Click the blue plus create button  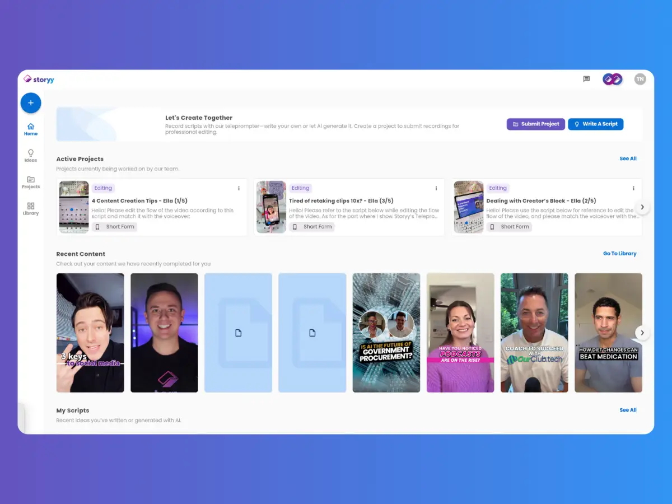pyautogui.click(x=31, y=103)
